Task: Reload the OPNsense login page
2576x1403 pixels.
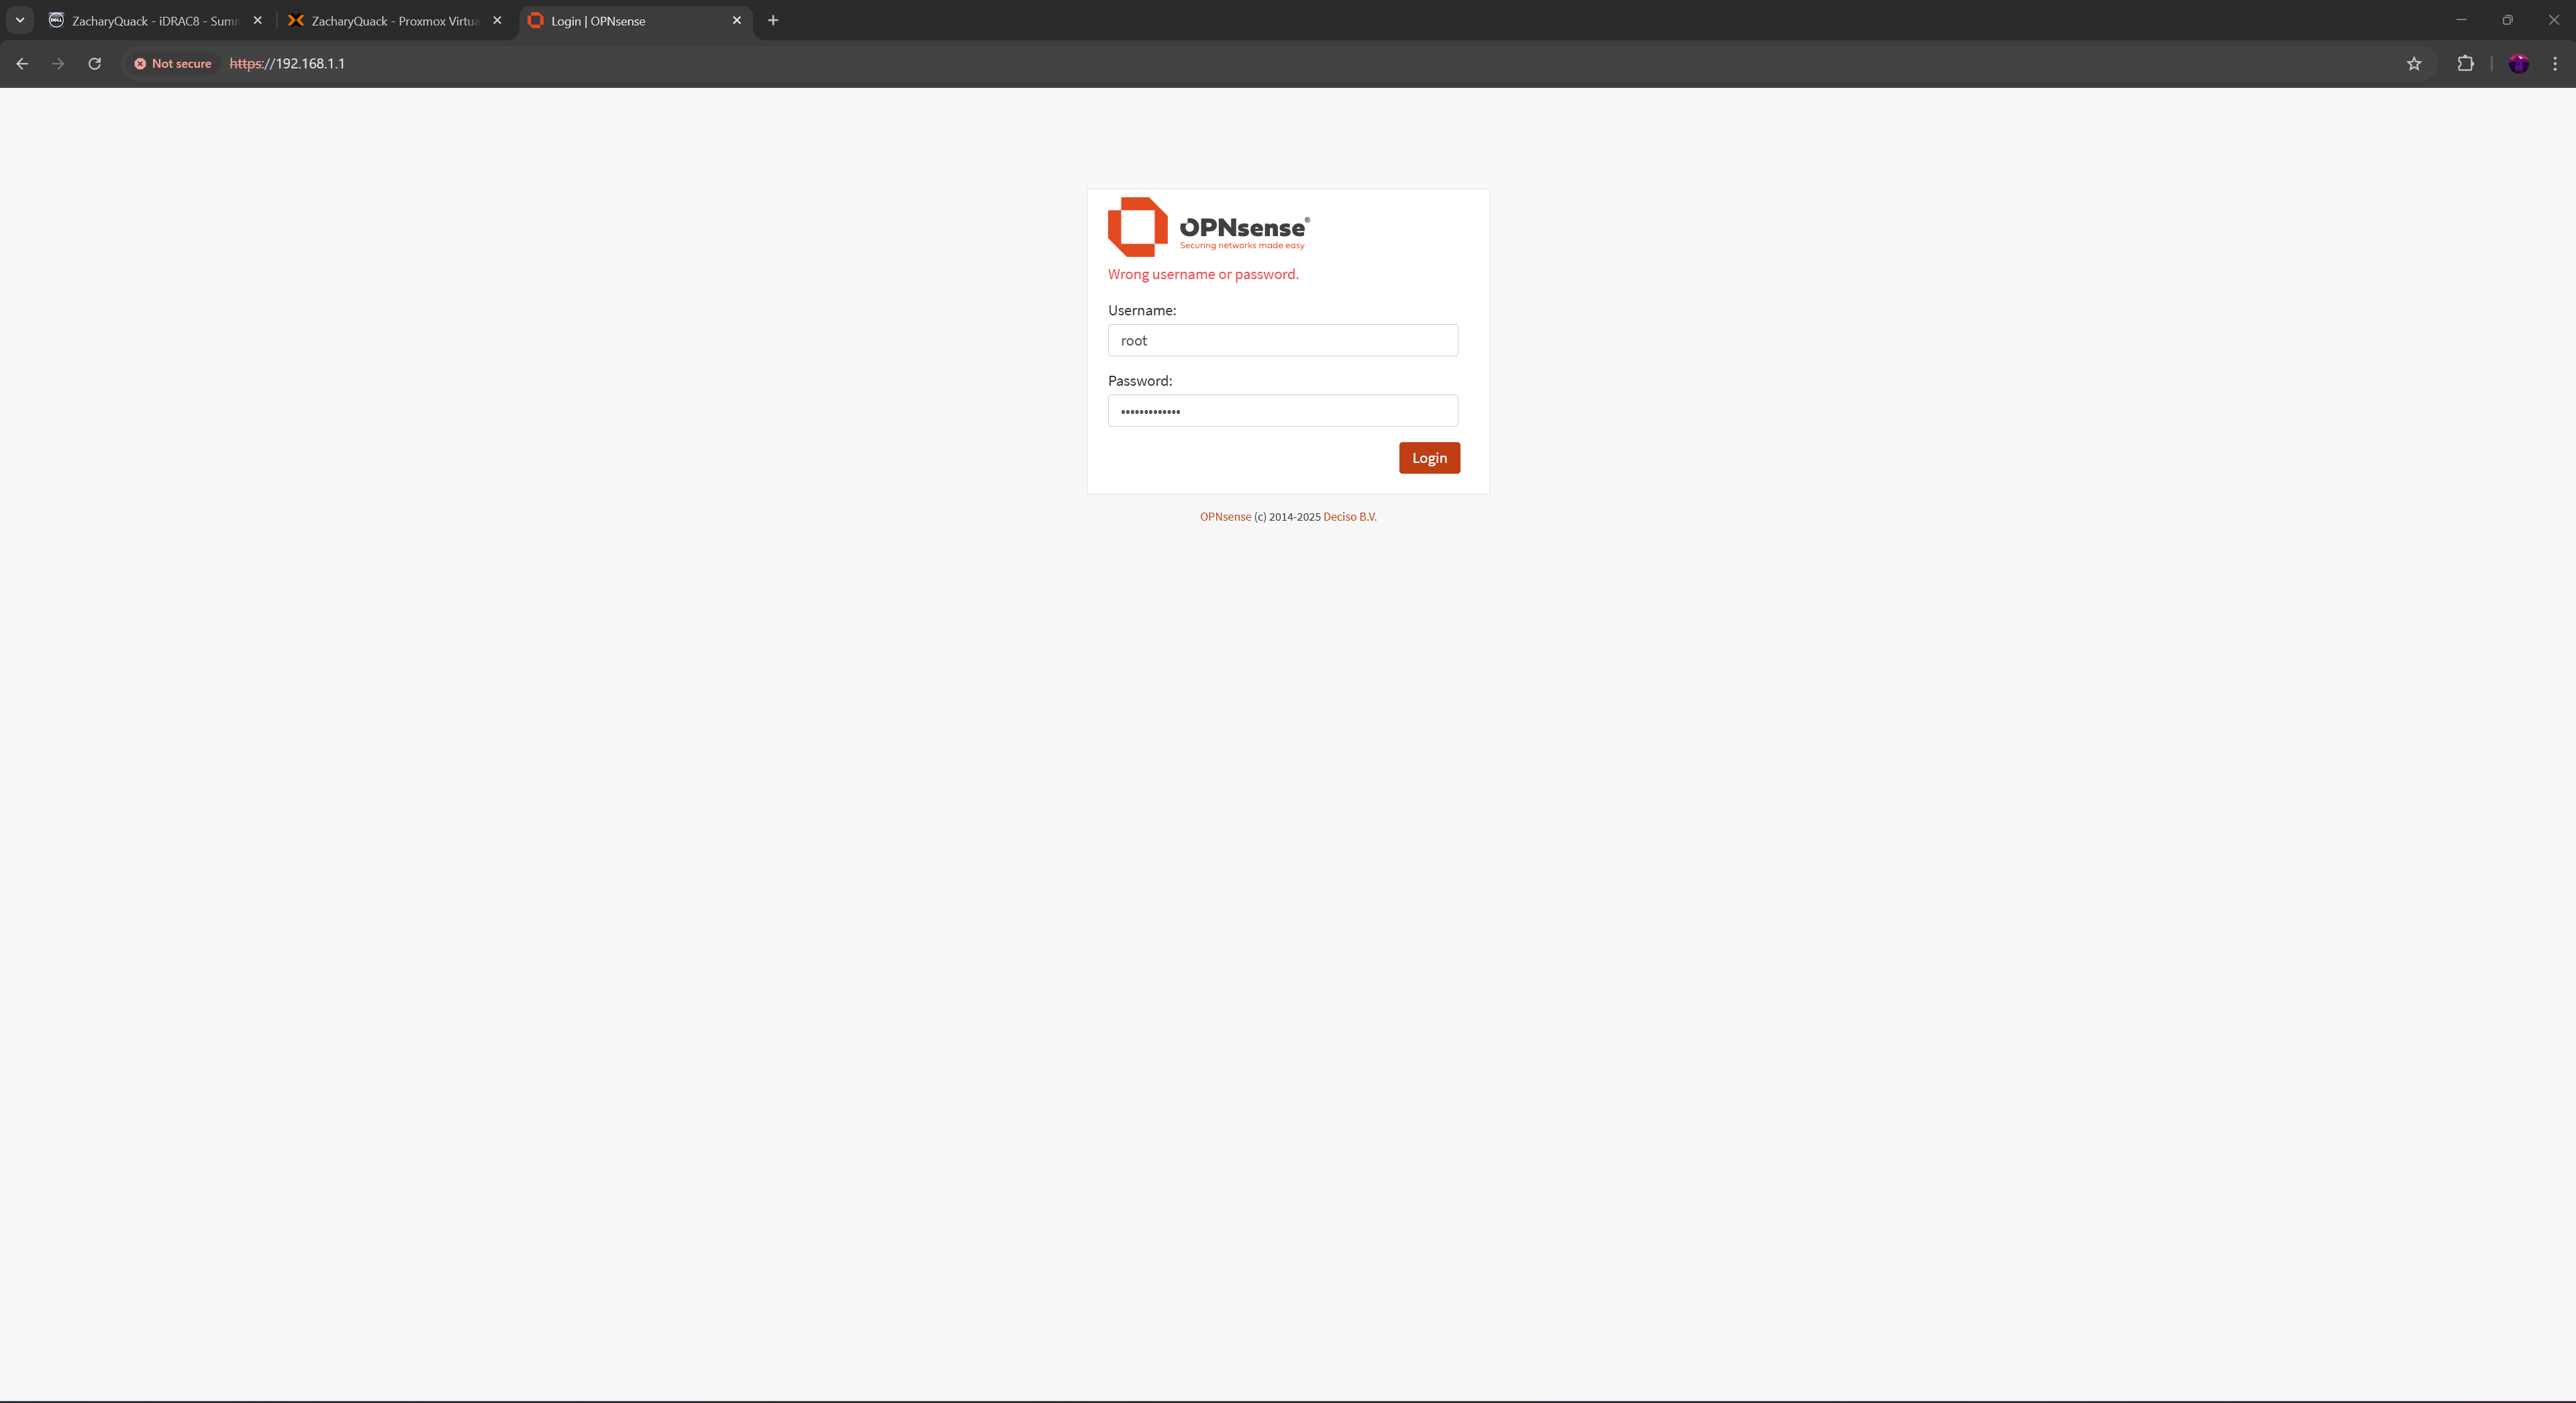Action: [94, 63]
